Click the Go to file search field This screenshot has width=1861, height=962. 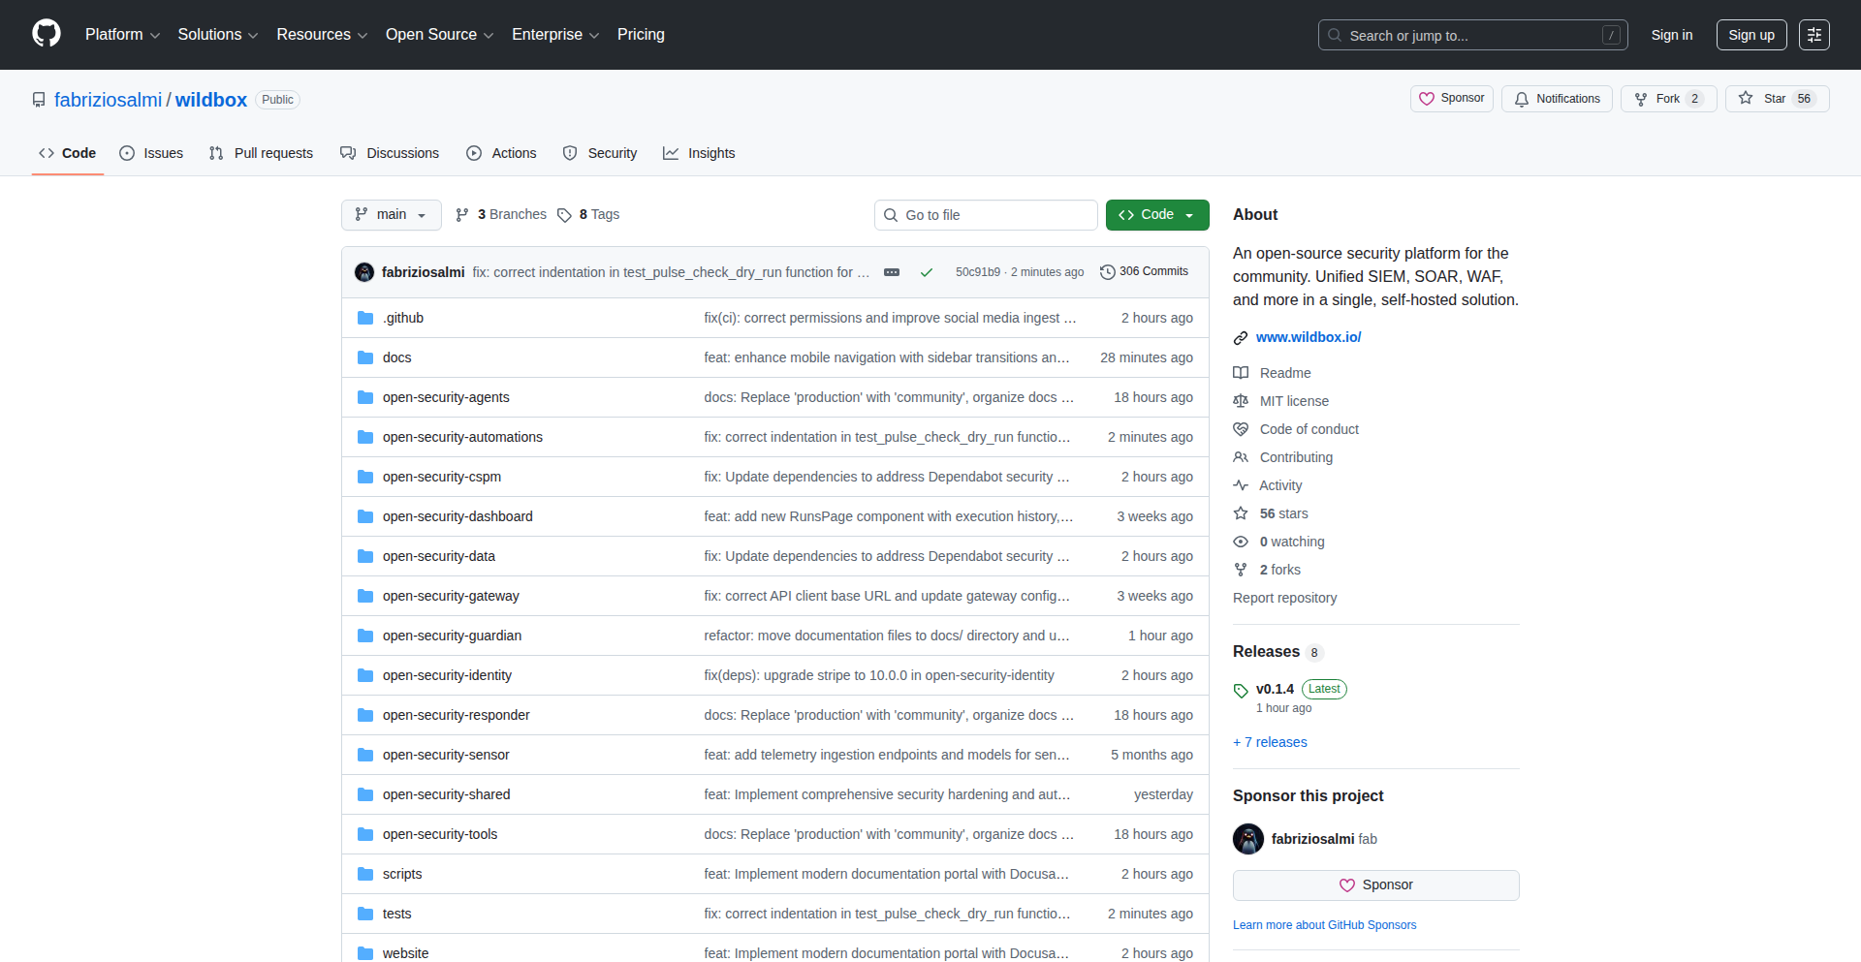coord(986,215)
